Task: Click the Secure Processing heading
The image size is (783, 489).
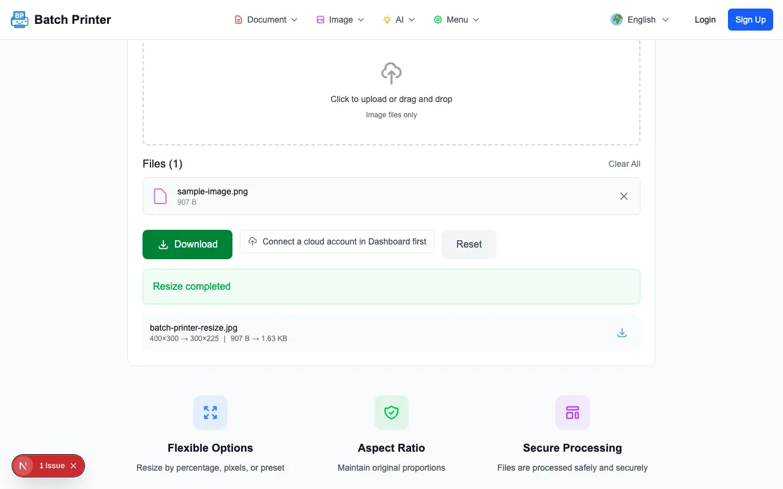Action: 573,448
